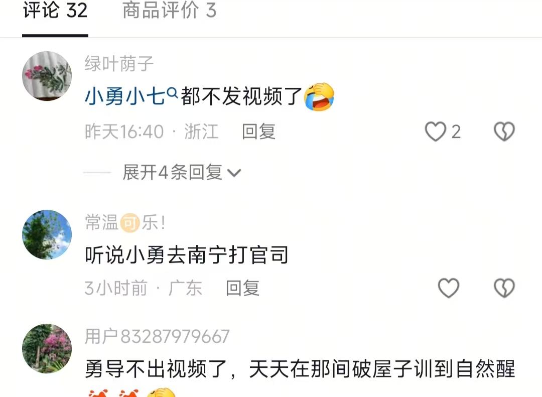
Task: Switch to 评论 32 tab
Action: (55, 11)
